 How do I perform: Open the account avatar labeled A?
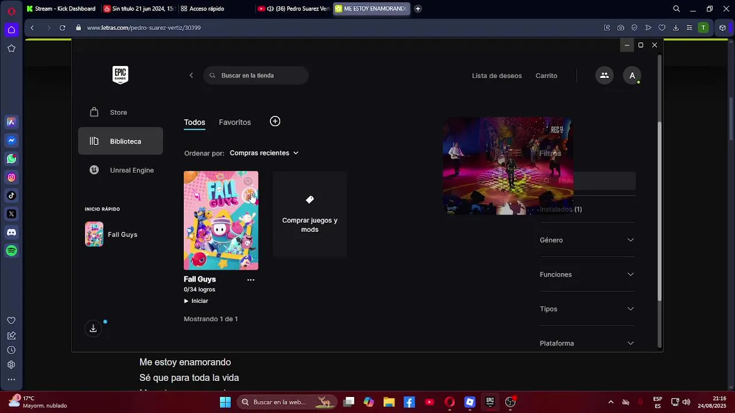tap(632, 76)
